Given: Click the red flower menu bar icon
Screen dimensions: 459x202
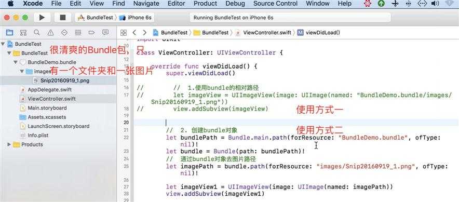Looking at the screenshot, I should (x=368, y=4).
